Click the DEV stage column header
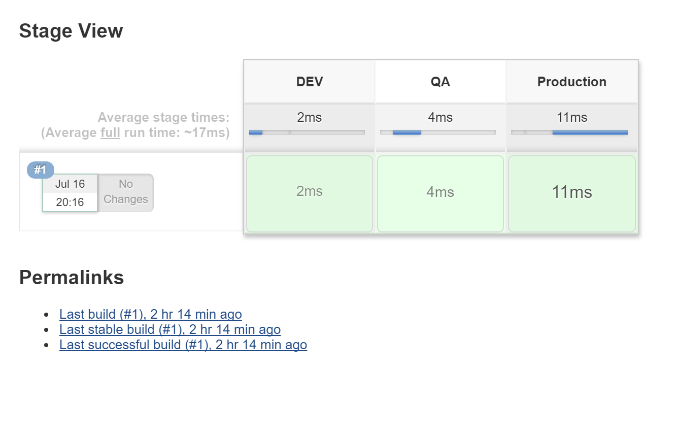 [x=309, y=82]
